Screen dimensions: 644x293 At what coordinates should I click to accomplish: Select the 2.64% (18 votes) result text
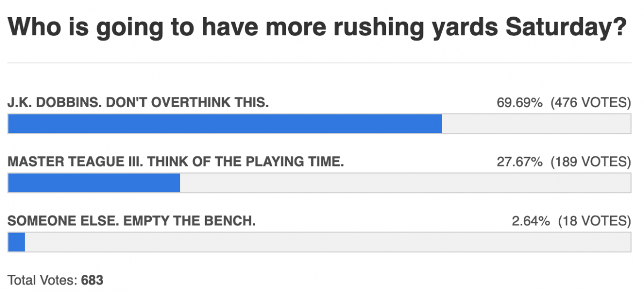click(x=572, y=221)
